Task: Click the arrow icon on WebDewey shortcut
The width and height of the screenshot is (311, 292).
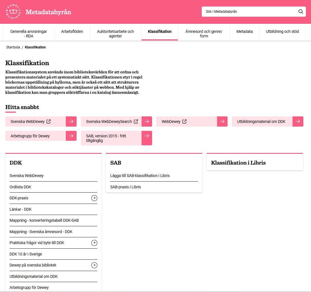Action: click(x=222, y=122)
